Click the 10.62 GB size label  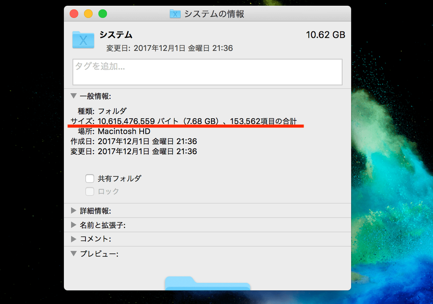coord(325,35)
